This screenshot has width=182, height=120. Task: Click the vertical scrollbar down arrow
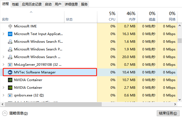(x=180, y=99)
